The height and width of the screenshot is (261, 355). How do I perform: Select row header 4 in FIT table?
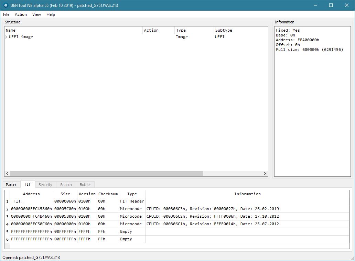[x=7, y=224]
